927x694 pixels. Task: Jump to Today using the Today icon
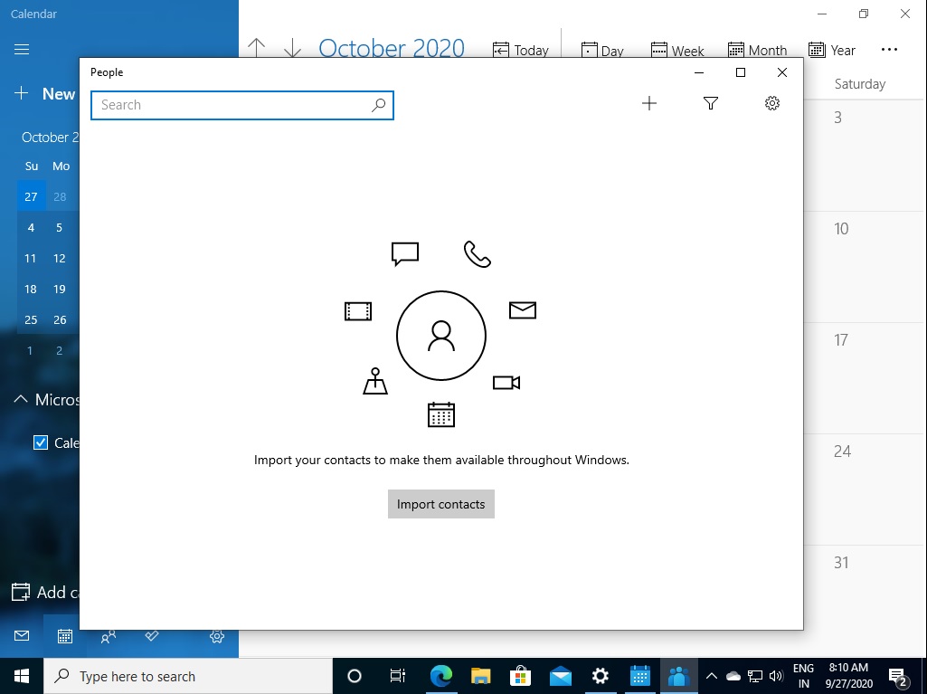(521, 49)
